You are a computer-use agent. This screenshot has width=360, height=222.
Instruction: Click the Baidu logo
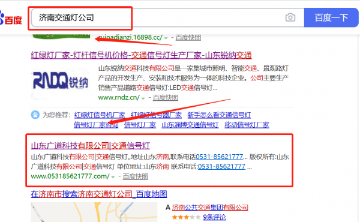[x=11, y=18]
